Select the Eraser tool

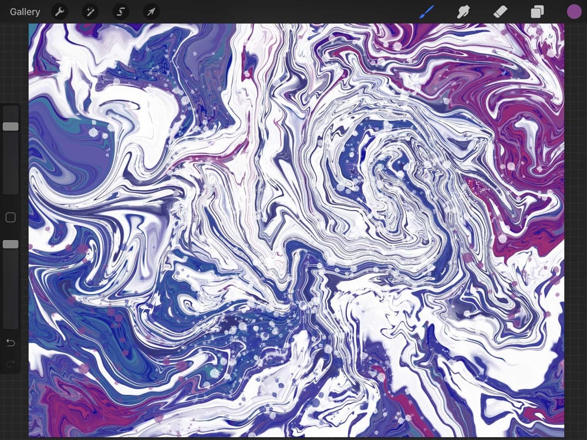(500, 12)
